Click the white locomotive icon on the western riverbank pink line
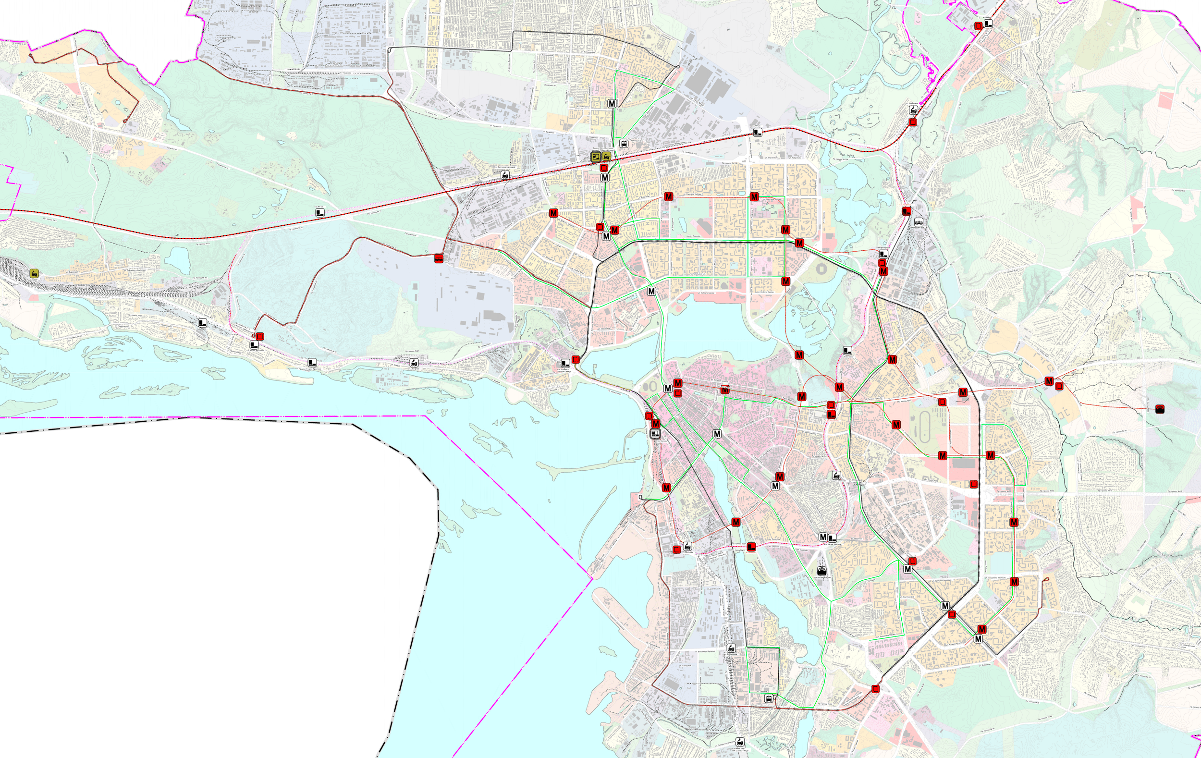This screenshot has width=1201, height=758. pos(415,363)
